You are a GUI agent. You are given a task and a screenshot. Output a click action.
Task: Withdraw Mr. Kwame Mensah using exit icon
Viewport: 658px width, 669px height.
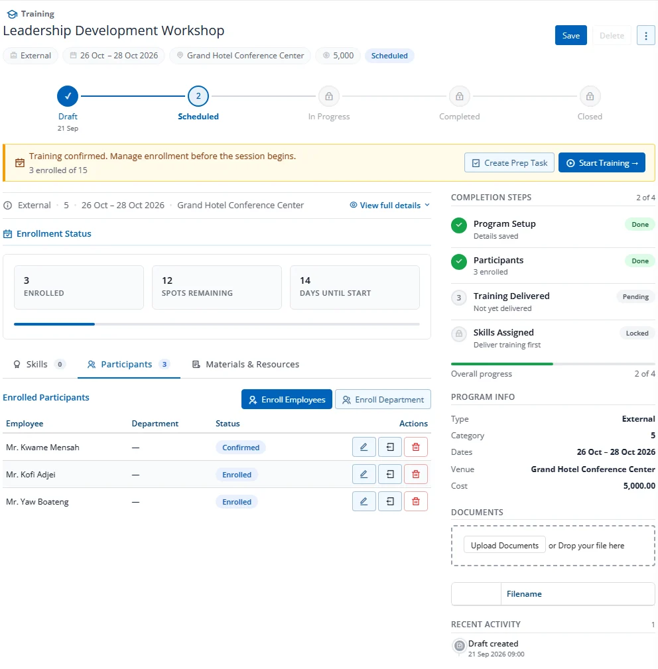[x=390, y=447]
